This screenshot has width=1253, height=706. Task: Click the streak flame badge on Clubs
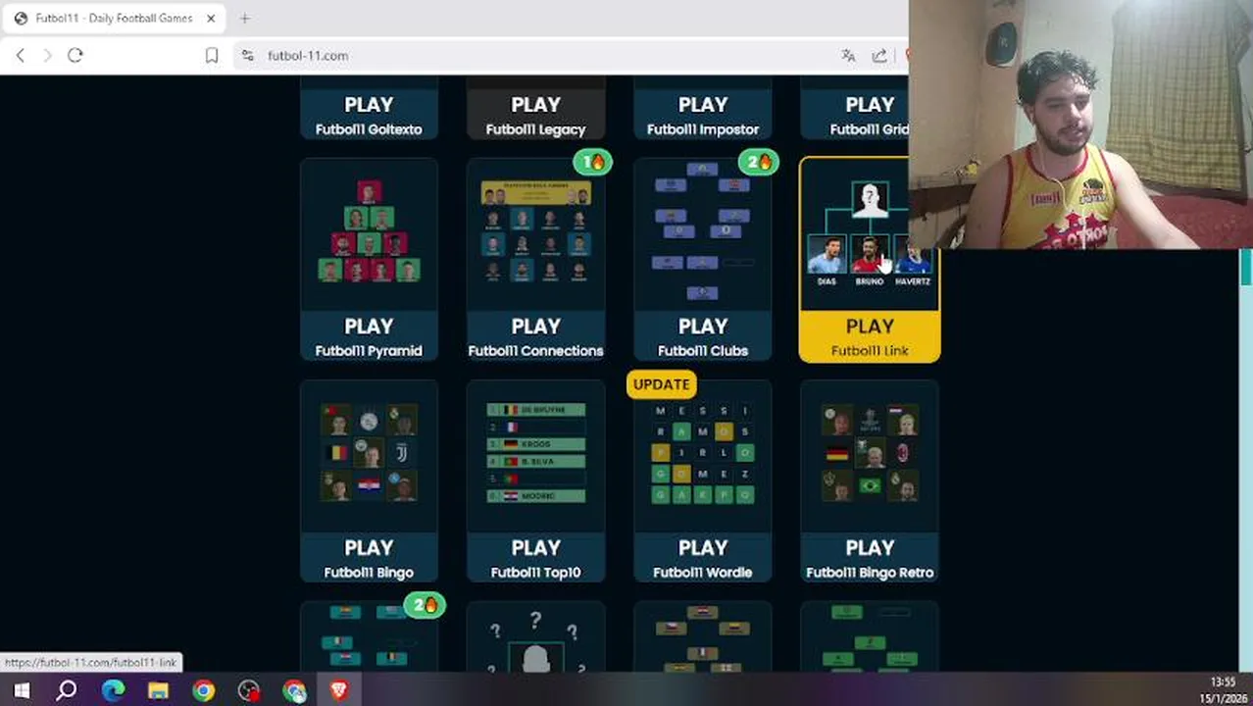(760, 162)
